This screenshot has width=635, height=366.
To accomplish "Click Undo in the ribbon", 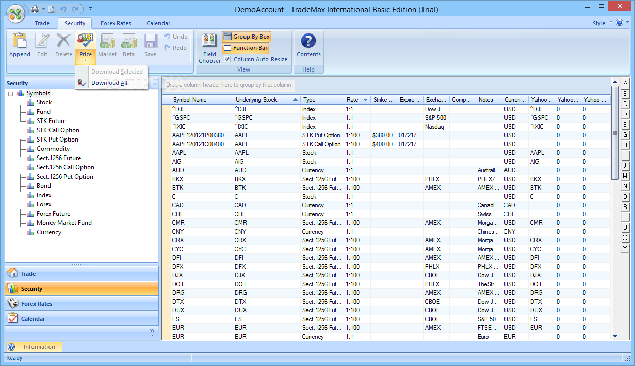I will tap(175, 37).
